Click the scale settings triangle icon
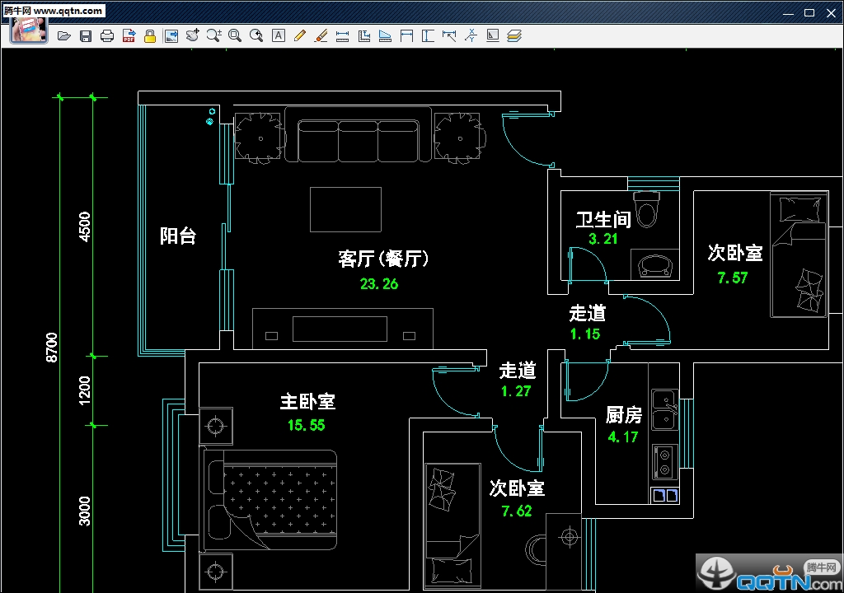This screenshot has height=593, width=844. click(493, 35)
